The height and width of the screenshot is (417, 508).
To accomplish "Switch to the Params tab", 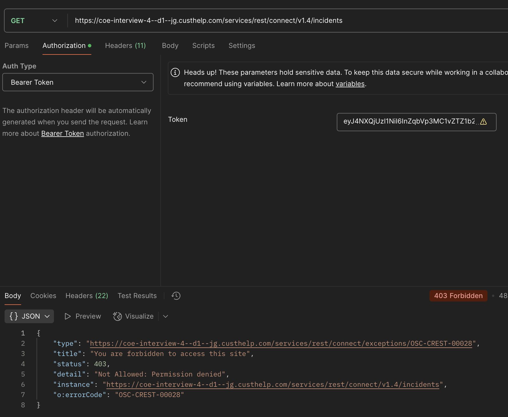I will (16, 45).
